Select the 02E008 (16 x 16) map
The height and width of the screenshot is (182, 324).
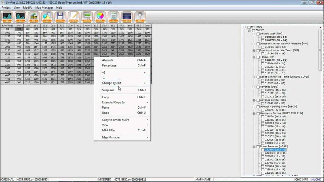point(275,156)
